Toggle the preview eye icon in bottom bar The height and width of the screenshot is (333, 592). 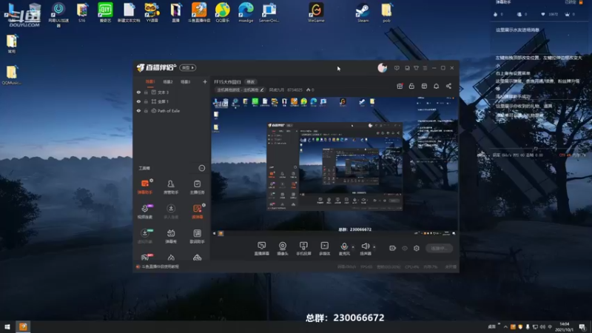(405, 248)
